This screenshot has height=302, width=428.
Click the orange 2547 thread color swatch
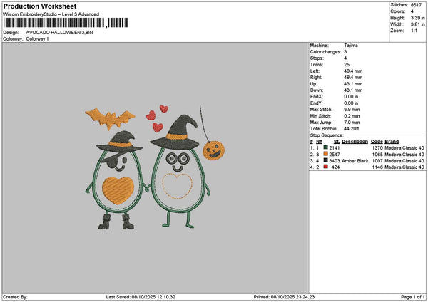(325, 154)
